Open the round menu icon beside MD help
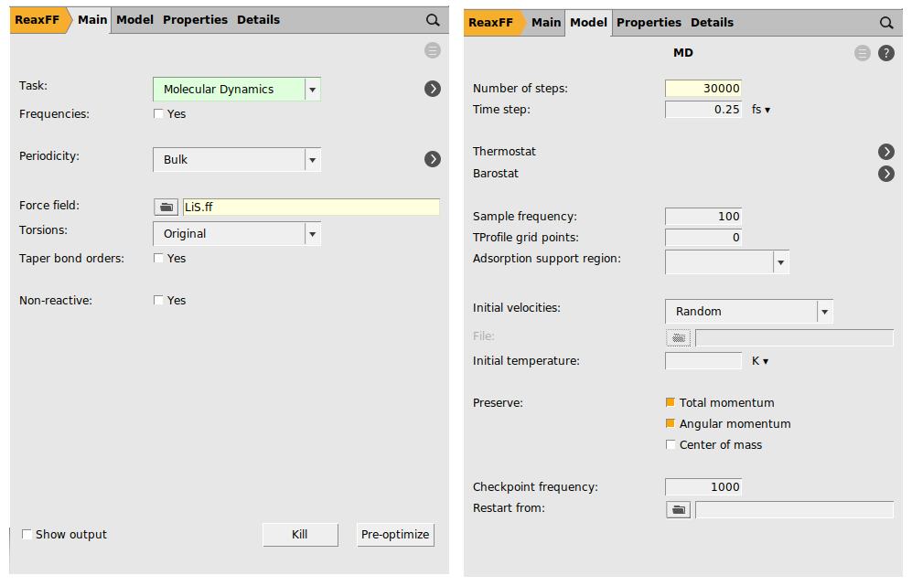The height and width of the screenshot is (586, 912). tap(863, 54)
